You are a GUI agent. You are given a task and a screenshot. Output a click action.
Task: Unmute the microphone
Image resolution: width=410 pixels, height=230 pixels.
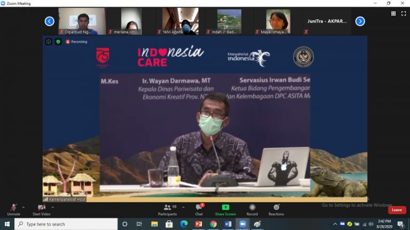click(x=13, y=208)
